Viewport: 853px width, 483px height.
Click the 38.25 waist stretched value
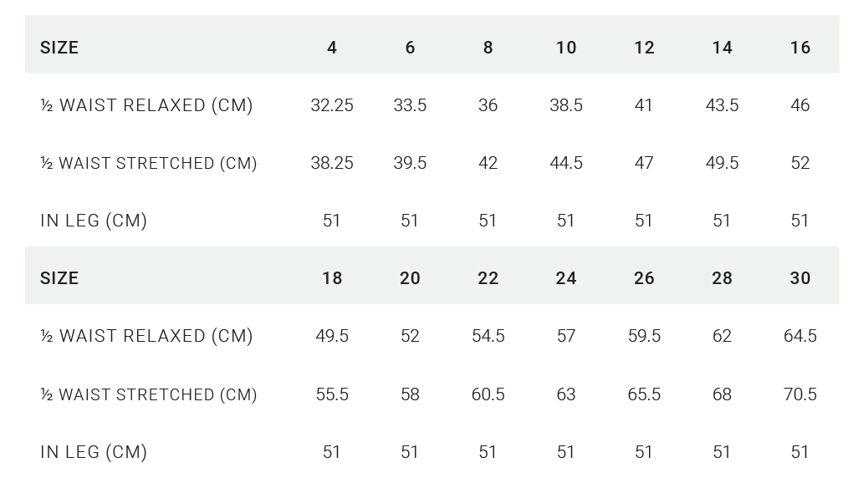click(x=332, y=163)
